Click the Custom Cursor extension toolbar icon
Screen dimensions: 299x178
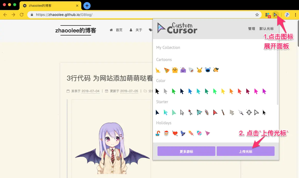[x=275, y=15]
